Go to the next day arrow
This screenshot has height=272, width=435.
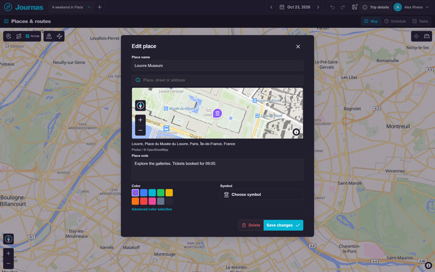pos(318,7)
